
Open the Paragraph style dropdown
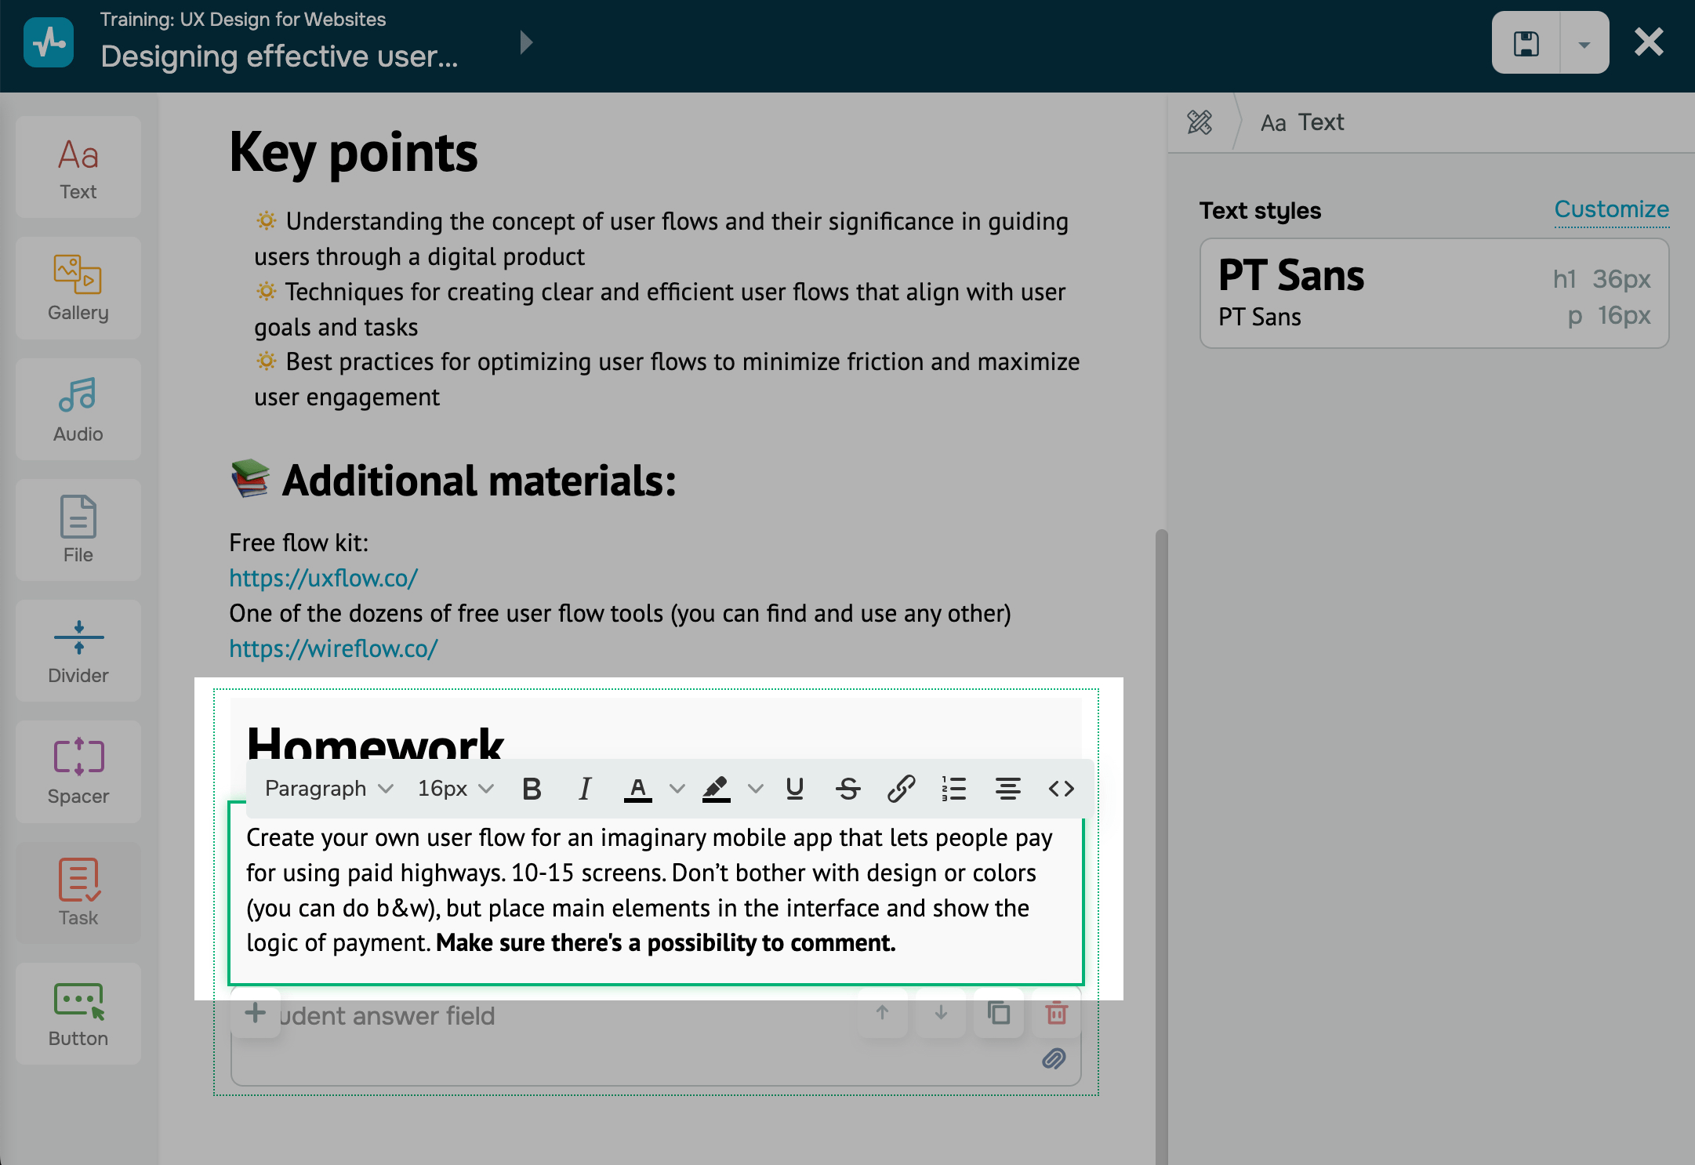tap(328, 789)
